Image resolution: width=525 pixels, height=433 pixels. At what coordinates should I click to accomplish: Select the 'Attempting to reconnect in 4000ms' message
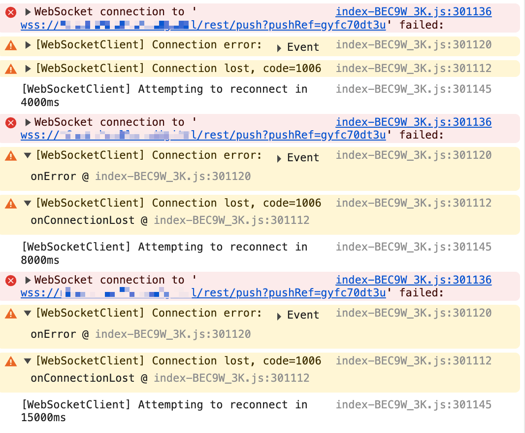point(164,96)
